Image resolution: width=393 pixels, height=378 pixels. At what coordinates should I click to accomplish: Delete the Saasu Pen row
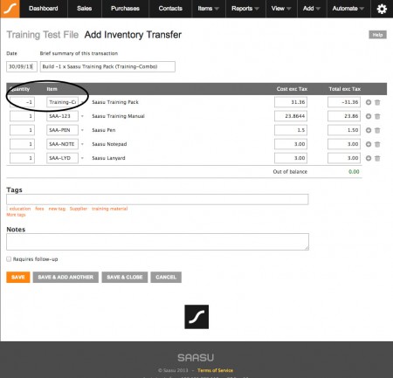(x=377, y=130)
